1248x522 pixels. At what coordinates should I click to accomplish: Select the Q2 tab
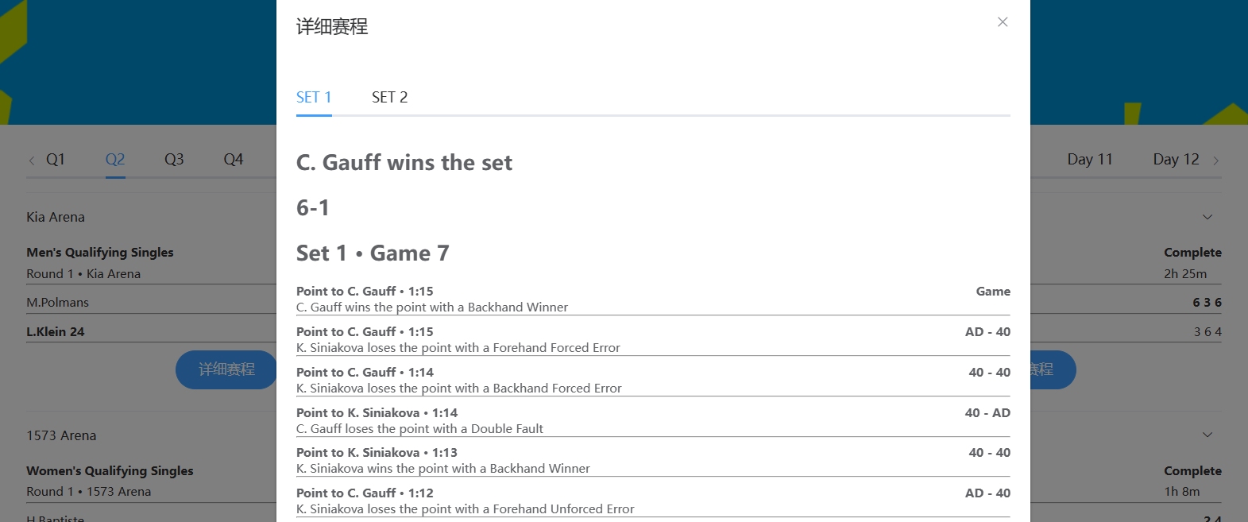pyautogui.click(x=115, y=160)
